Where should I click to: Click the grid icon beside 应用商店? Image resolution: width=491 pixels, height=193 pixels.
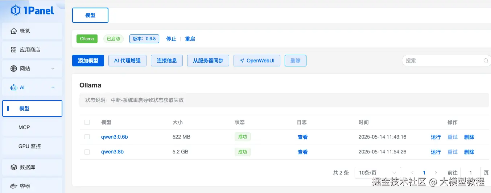14,50
